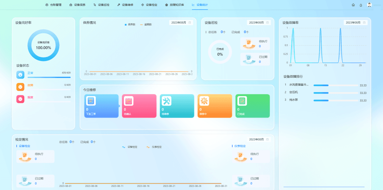Click the 设备故障排行 heading
The width and height of the screenshot is (383, 190).
coord(293,77)
